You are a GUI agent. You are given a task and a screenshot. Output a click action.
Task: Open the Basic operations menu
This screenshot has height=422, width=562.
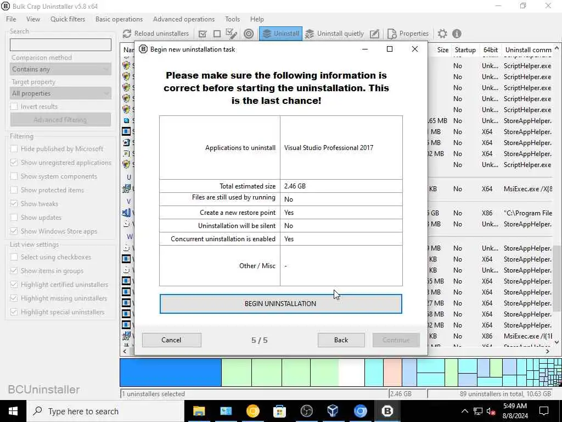click(119, 19)
